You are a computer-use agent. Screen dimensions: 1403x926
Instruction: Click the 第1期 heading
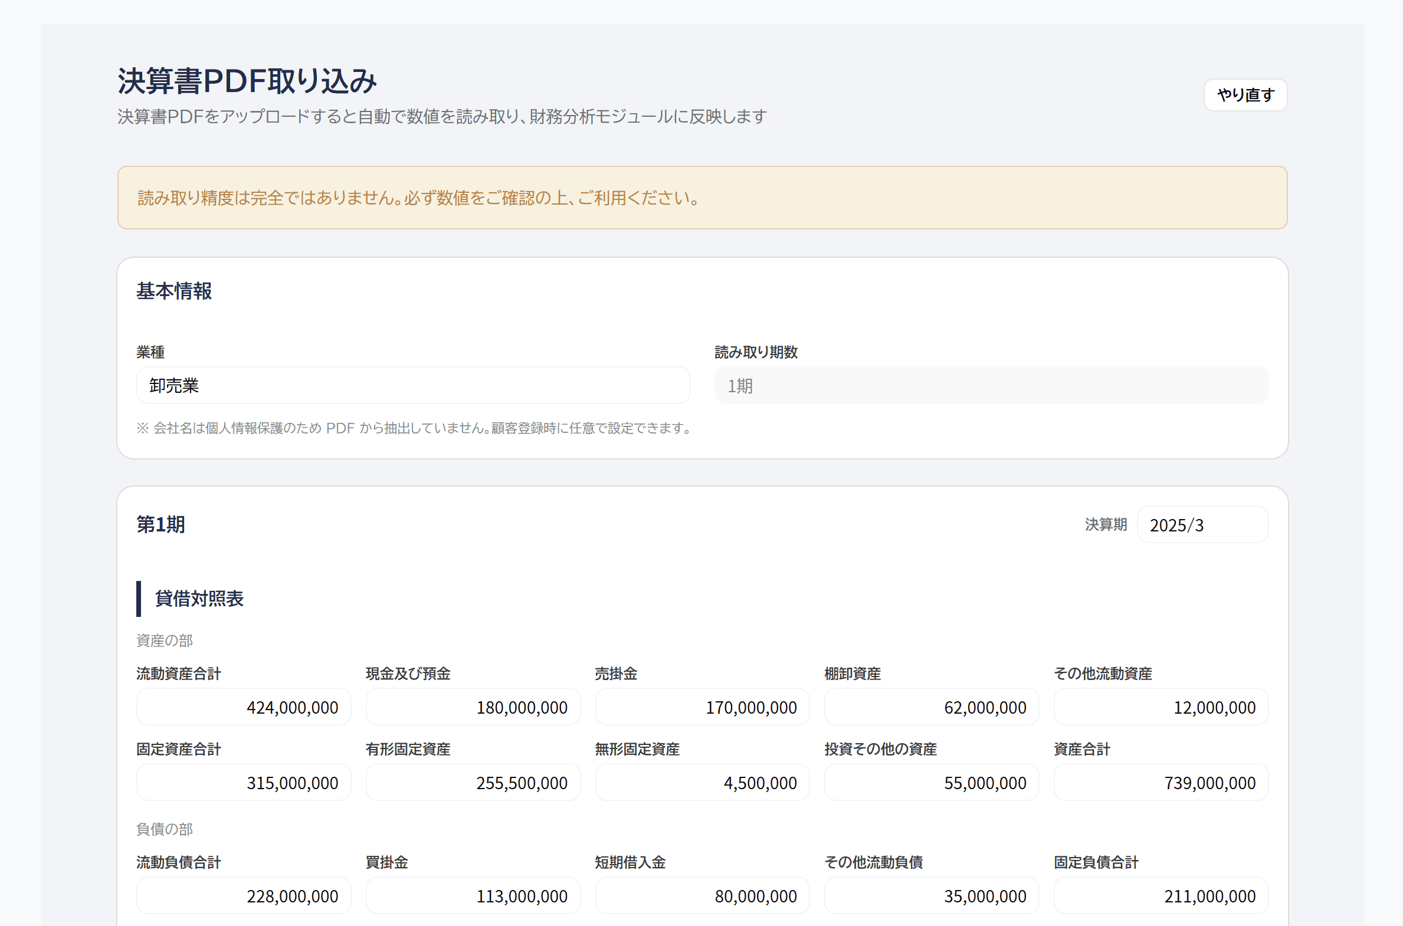click(160, 524)
